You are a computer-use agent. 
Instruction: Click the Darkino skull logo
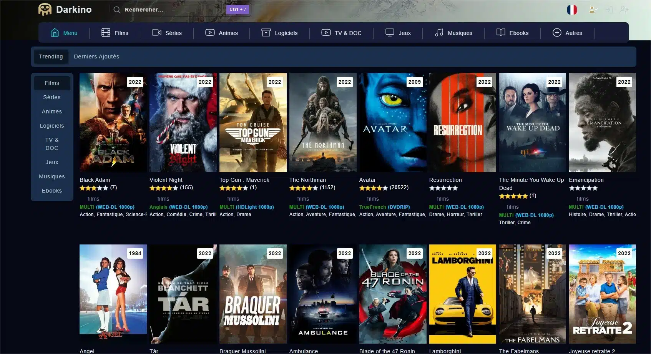(45, 10)
